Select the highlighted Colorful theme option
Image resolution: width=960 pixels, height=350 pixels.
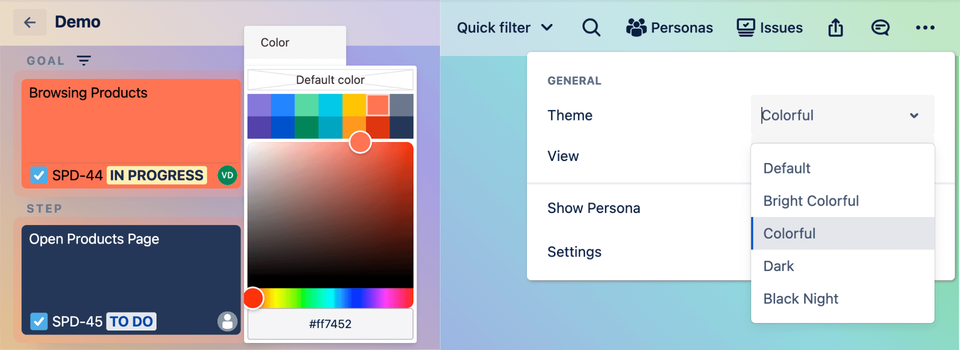pyautogui.click(x=842, y=233)
